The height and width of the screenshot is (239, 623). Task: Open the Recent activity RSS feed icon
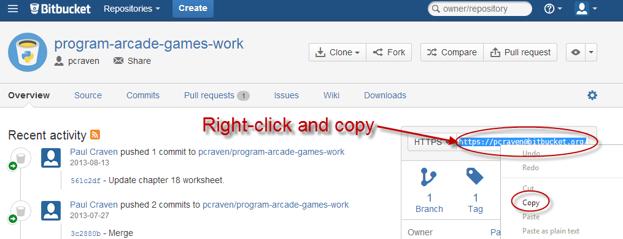pos(95,135)
